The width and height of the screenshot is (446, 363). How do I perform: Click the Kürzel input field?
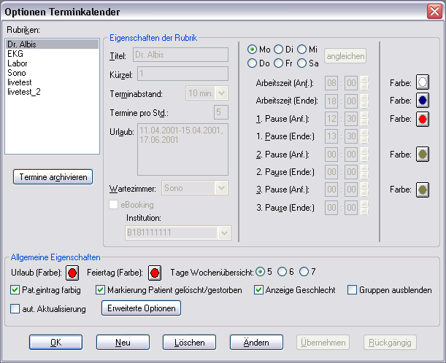182,74
